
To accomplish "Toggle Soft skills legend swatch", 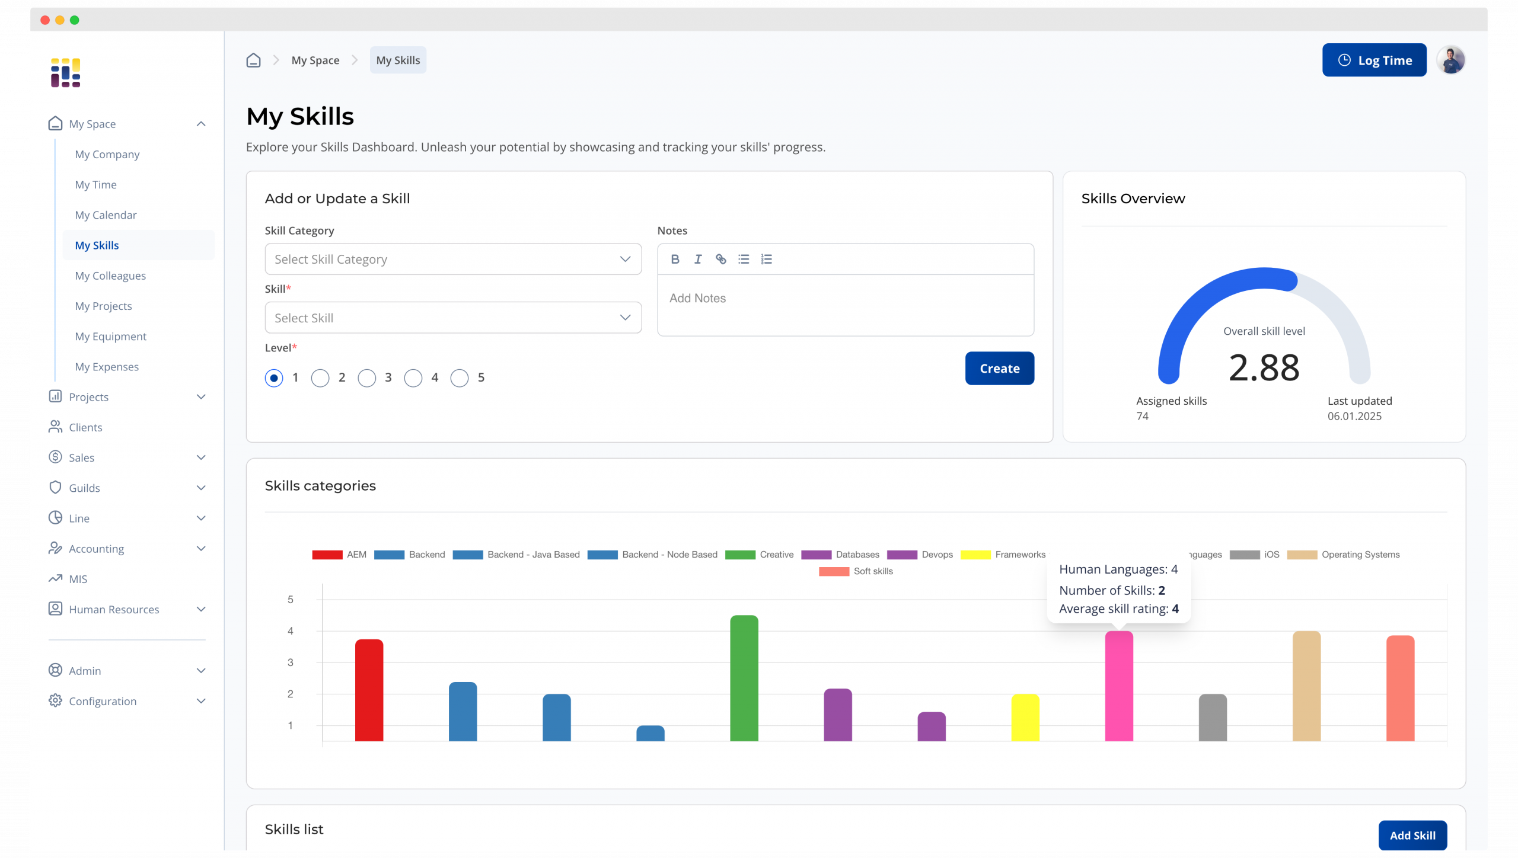I will click(x=834, y=571).
